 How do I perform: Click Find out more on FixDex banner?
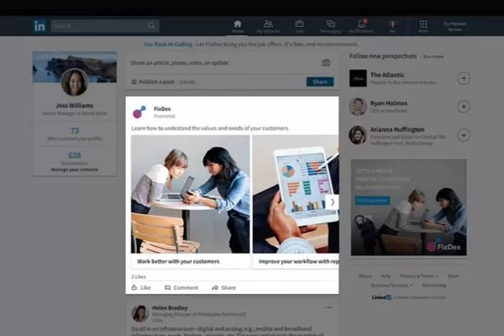[x=372, y=200]
